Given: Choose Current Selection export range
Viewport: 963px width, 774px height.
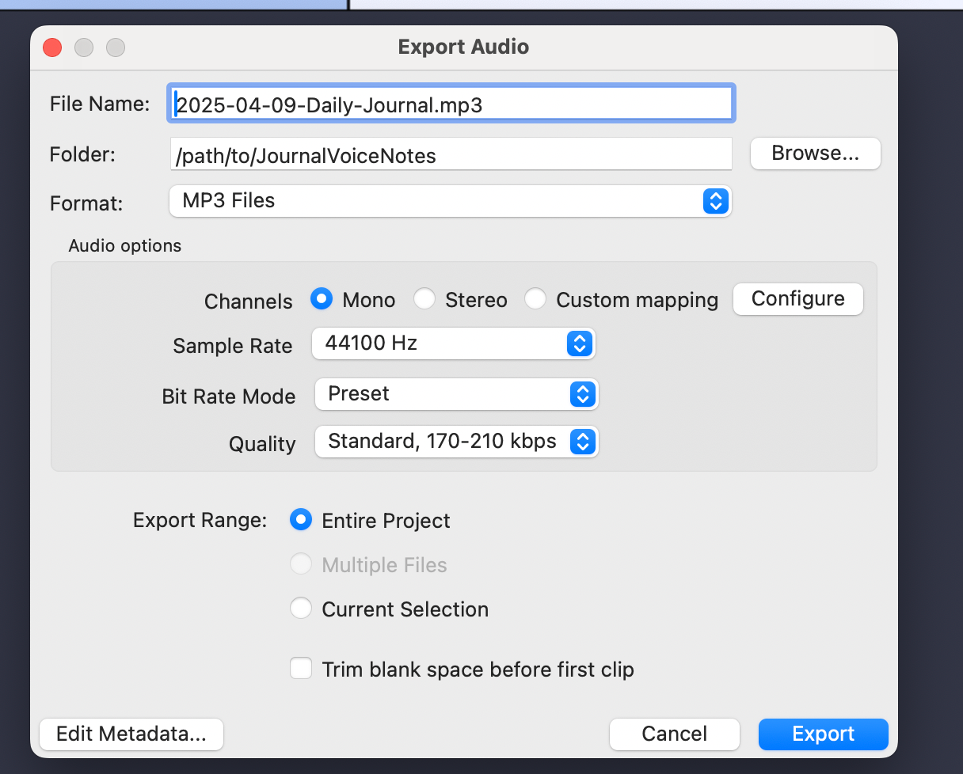Looking at the screenshot, I should (301, 609).
